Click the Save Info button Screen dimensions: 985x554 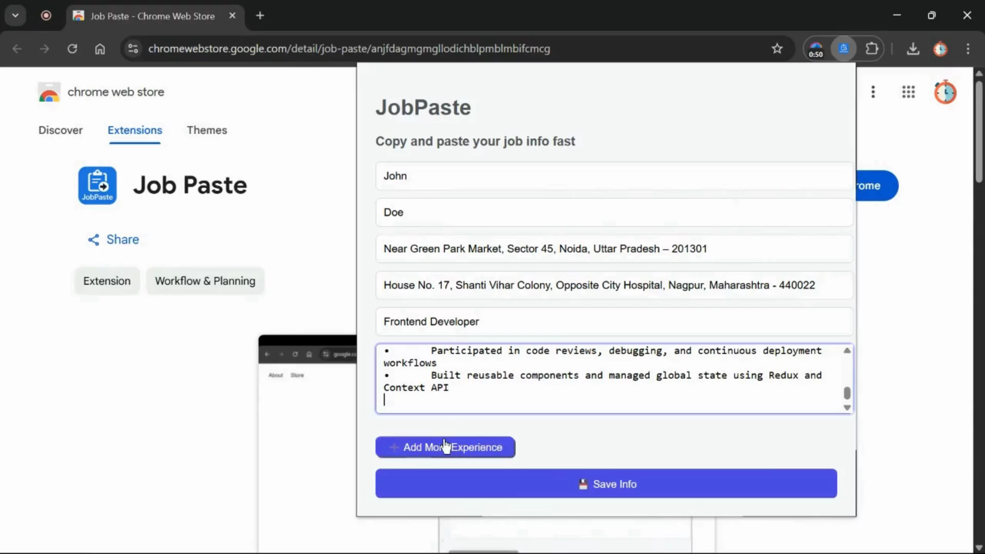[605, 484]
